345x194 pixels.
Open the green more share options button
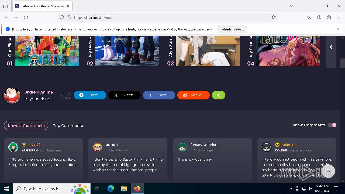click(x=219, y=95)
